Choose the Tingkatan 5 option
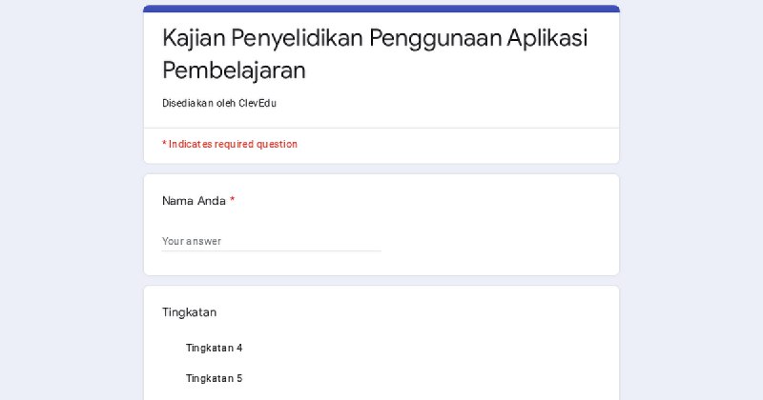This screenshot has width=763, height=400. point(214,379)
